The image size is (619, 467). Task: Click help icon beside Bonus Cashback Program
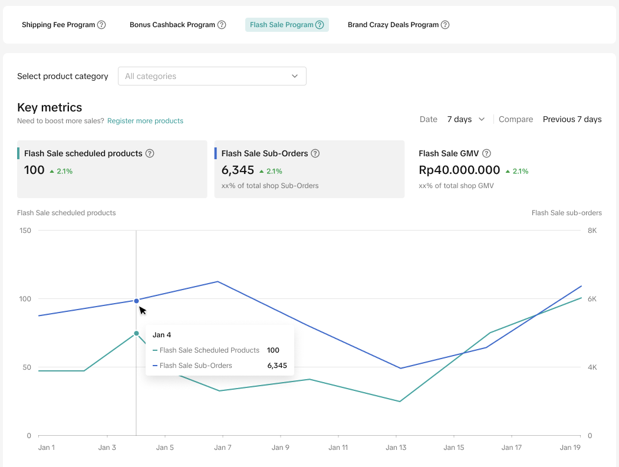click(x=222, y=25)
